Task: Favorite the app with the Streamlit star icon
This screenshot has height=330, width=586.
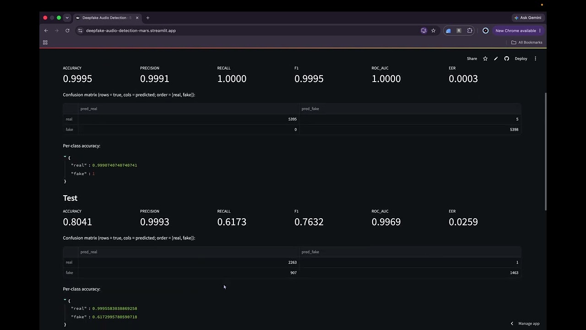Action: click(x=485, y=59)
